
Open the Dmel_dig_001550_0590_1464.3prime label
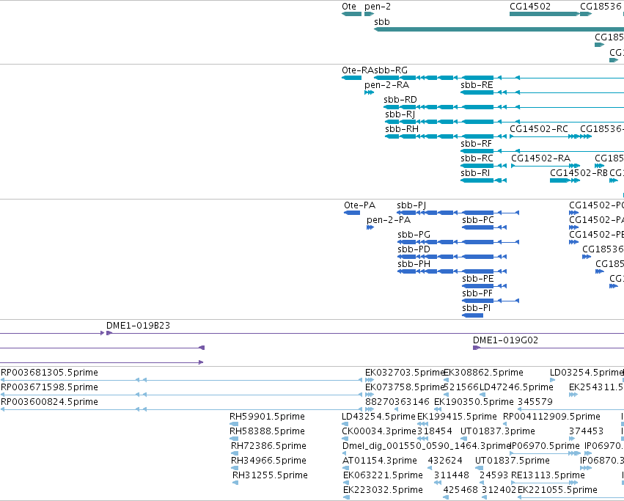[426, 447]
